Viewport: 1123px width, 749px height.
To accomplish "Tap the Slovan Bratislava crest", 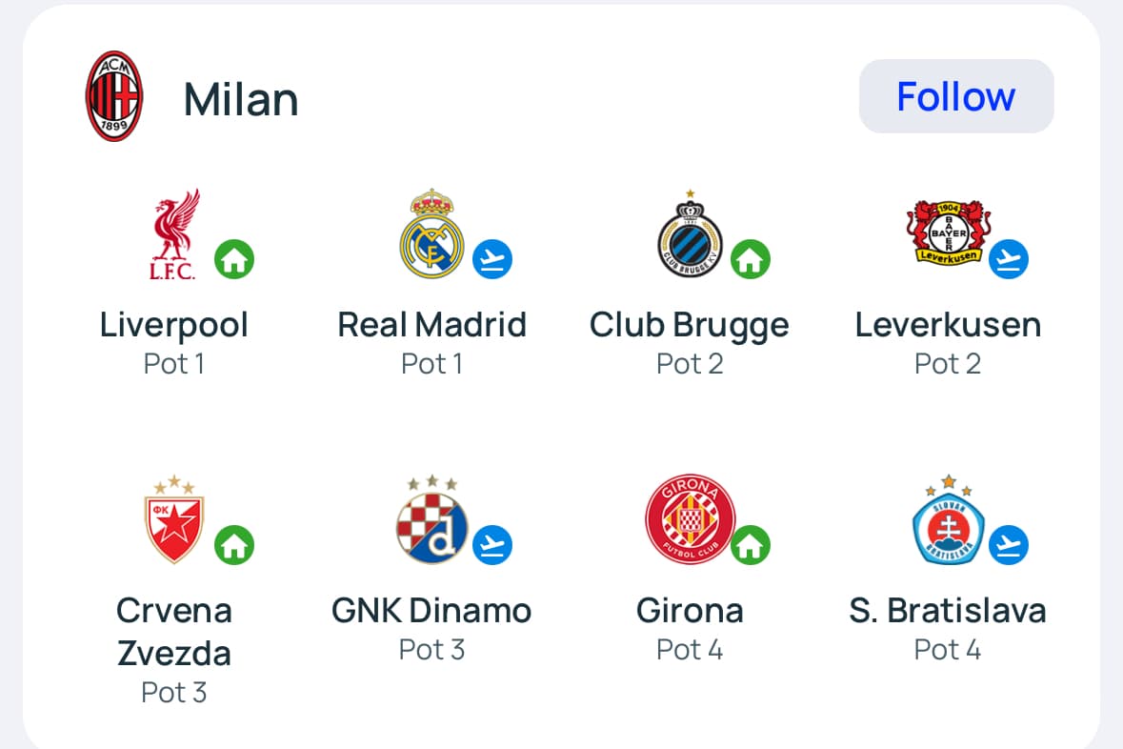I will tap(948, 519).
